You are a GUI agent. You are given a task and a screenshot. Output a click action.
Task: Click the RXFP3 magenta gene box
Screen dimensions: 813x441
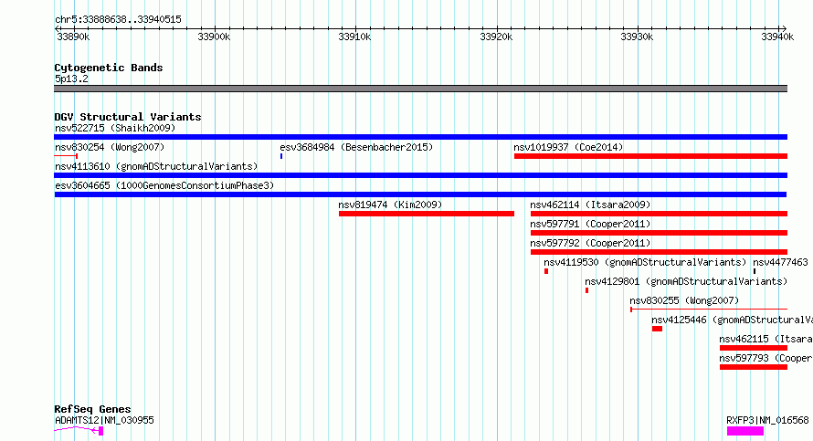[745, 431]
